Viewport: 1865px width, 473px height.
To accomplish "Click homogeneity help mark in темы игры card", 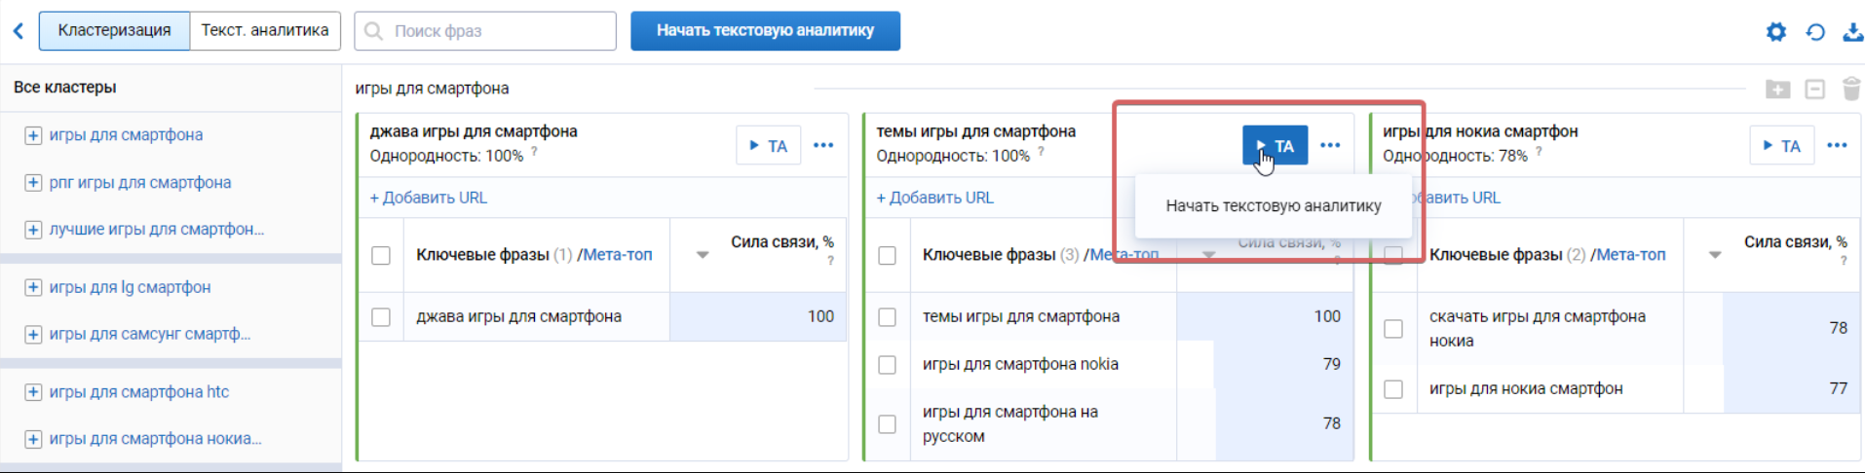I will click(x=1041, y=152).
